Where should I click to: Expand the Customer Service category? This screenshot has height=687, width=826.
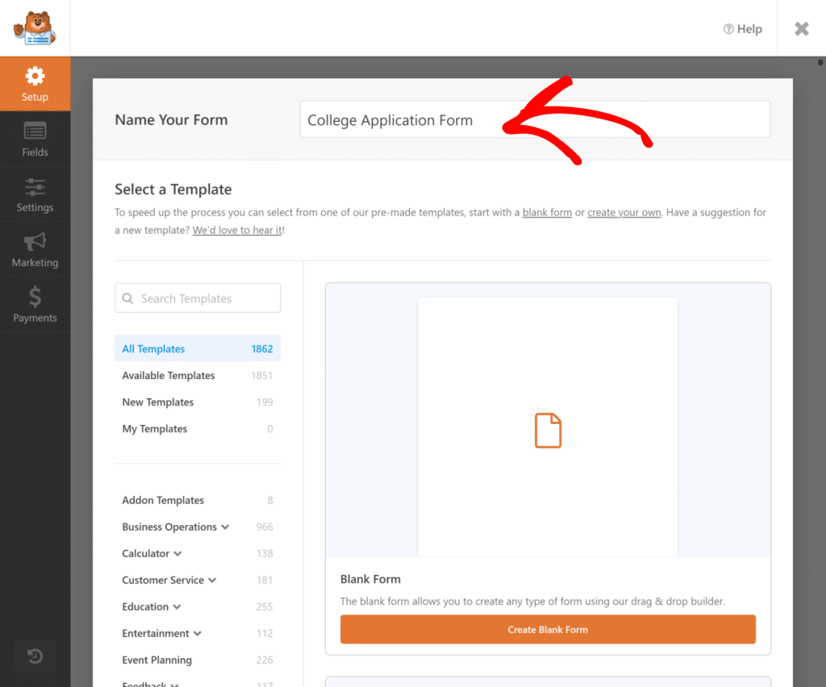tap(165, 580)
